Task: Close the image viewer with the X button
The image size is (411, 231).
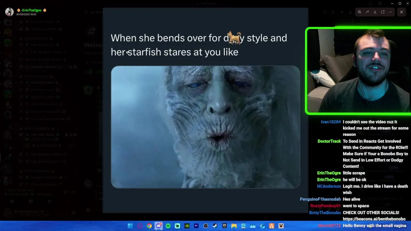Action: click(x=401, y=12)
